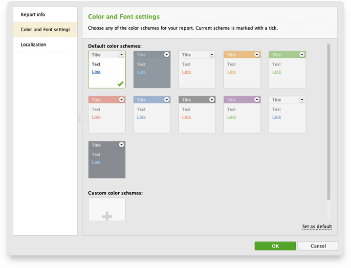Choose the last dark gray default scheme

(x=107, y=160)
